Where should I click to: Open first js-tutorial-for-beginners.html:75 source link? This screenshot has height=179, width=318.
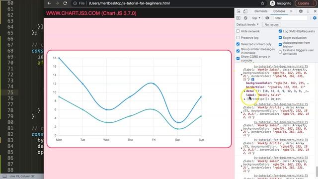[281, 66]
